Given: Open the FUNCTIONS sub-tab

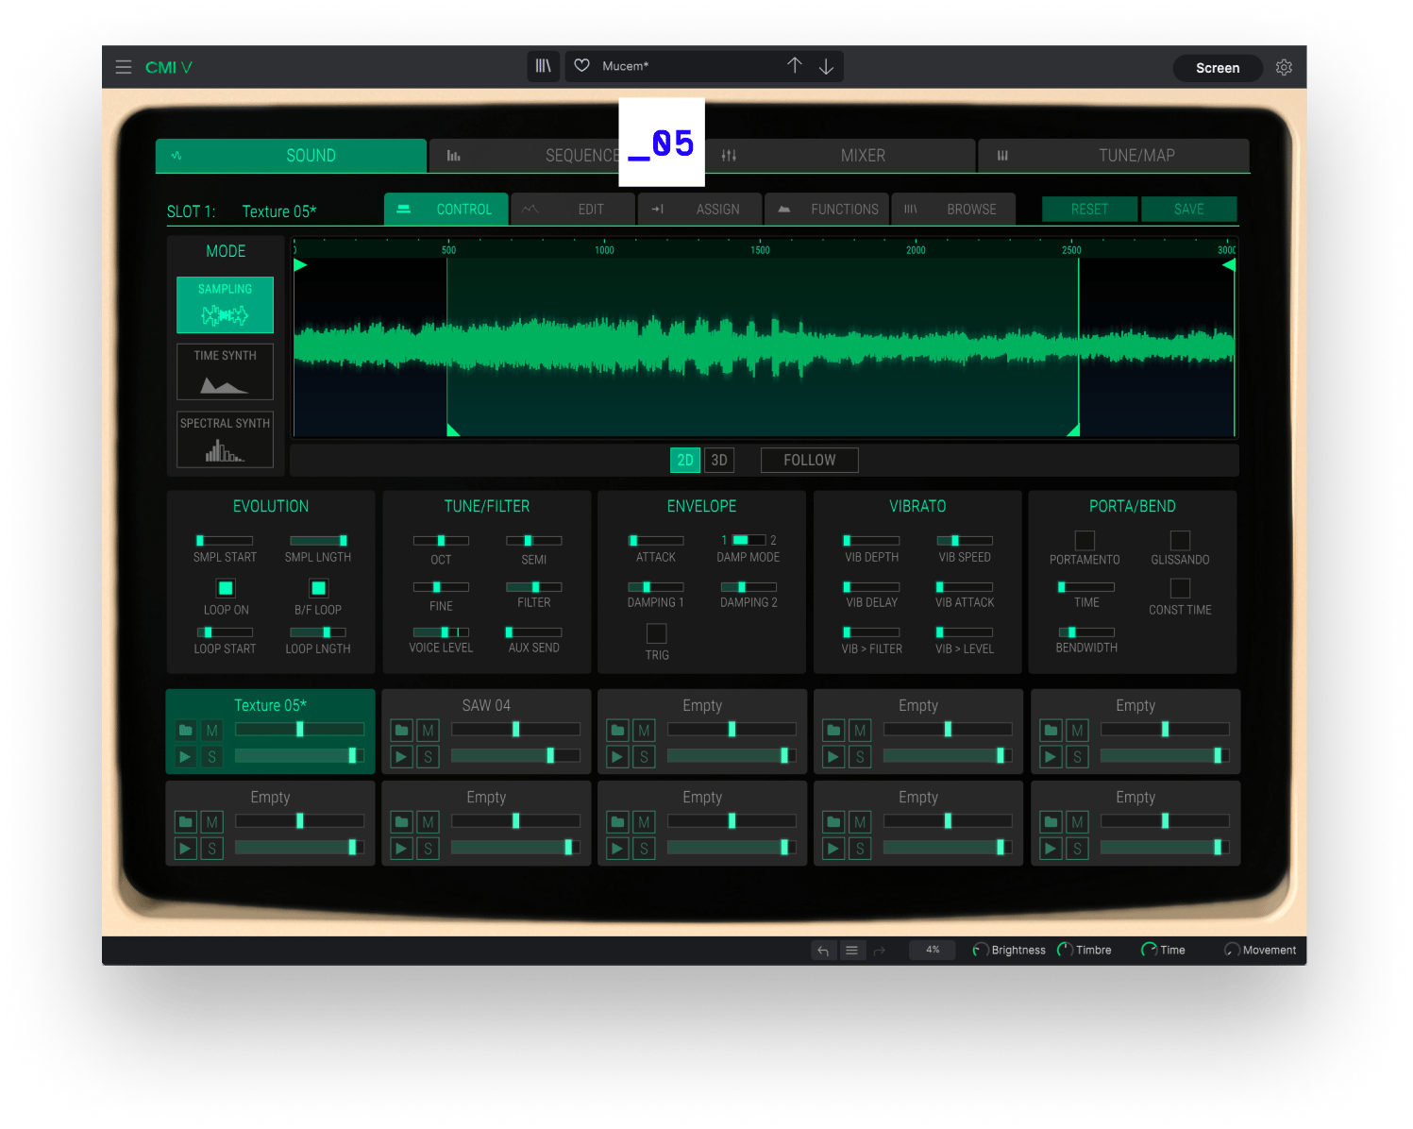Looking at the screenshot, I should (x=827, y=210).
